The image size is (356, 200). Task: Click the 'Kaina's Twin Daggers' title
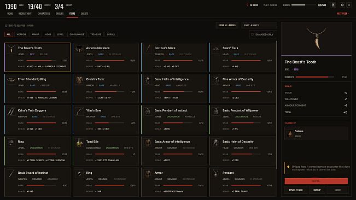coord(32,110)
